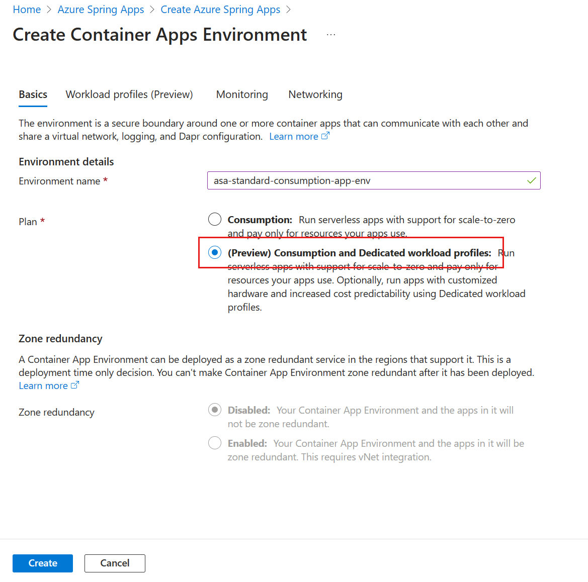This screenshot has width=588, height=582.
Task: Click the Zone redundancy section heading
Action: pos(60,339)
